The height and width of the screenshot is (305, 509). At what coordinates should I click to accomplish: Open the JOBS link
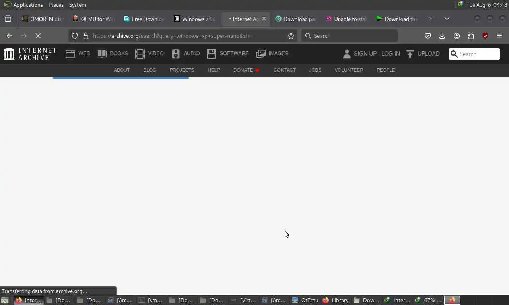click(315, 70)
